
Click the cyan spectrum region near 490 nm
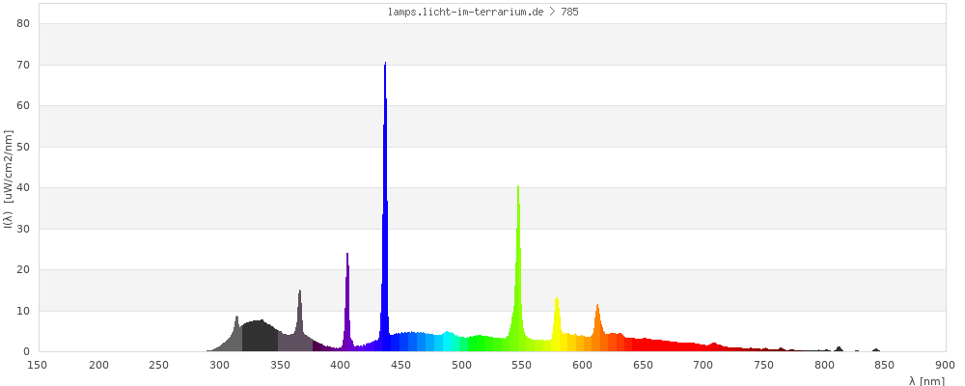click(448, 342)
